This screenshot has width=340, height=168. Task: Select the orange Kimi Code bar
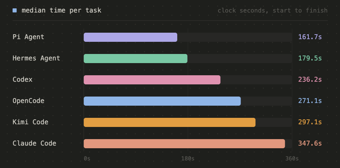pos(170,122)
